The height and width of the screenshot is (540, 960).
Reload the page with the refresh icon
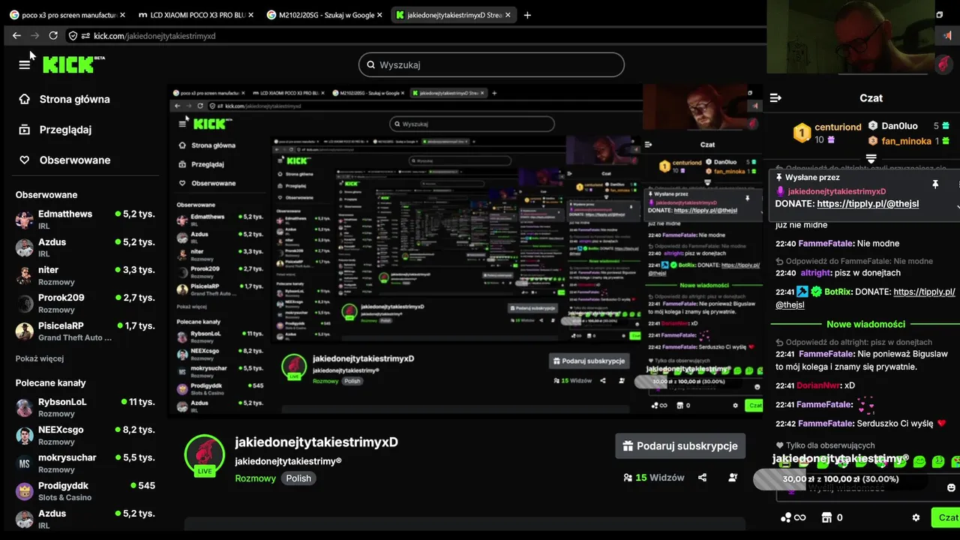point(53,35)
